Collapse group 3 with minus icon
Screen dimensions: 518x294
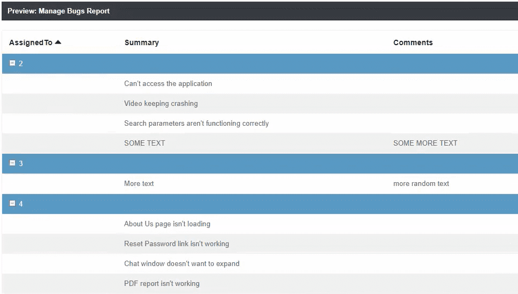pos(12,163)
